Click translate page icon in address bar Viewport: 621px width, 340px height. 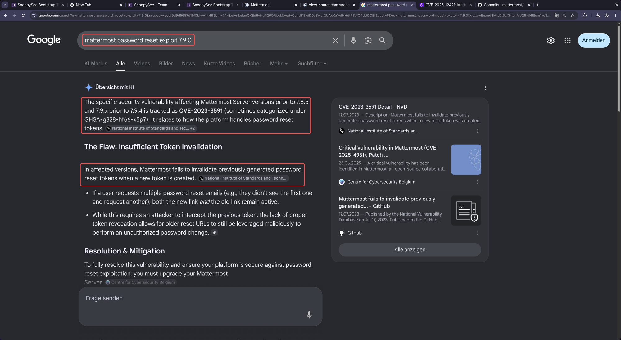pyautogui.click(x=557, y=15)
